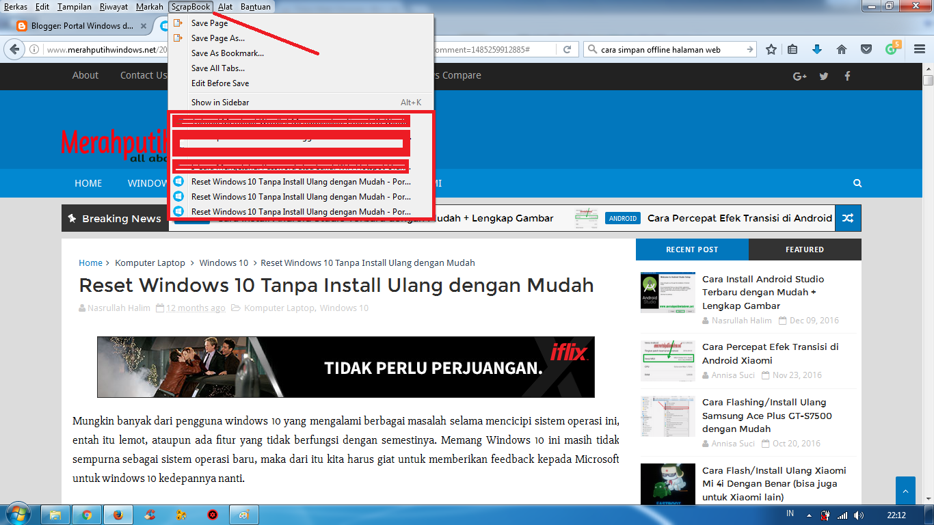The height and width of the screenshot is (525, 934).
Task: Open the Tampilan menu
Action: coord(75,7)
